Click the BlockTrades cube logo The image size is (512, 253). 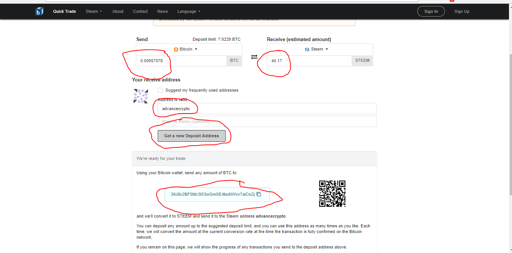point(39,11)
